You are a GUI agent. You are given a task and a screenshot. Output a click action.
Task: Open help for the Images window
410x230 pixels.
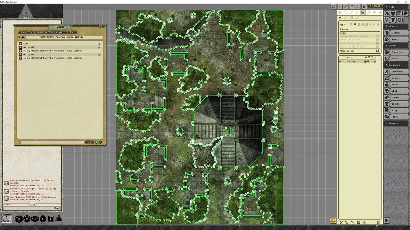[100, 26]
